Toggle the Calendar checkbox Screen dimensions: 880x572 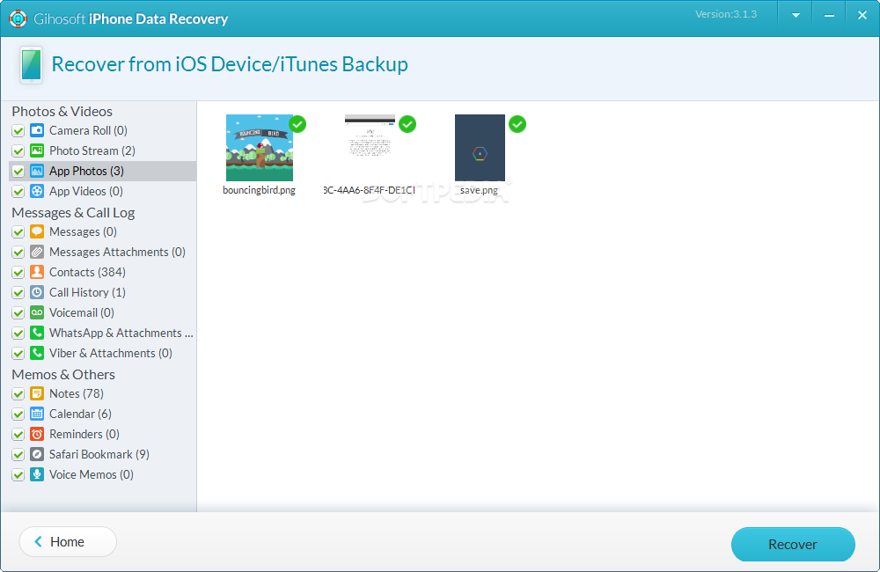(18, 414)
